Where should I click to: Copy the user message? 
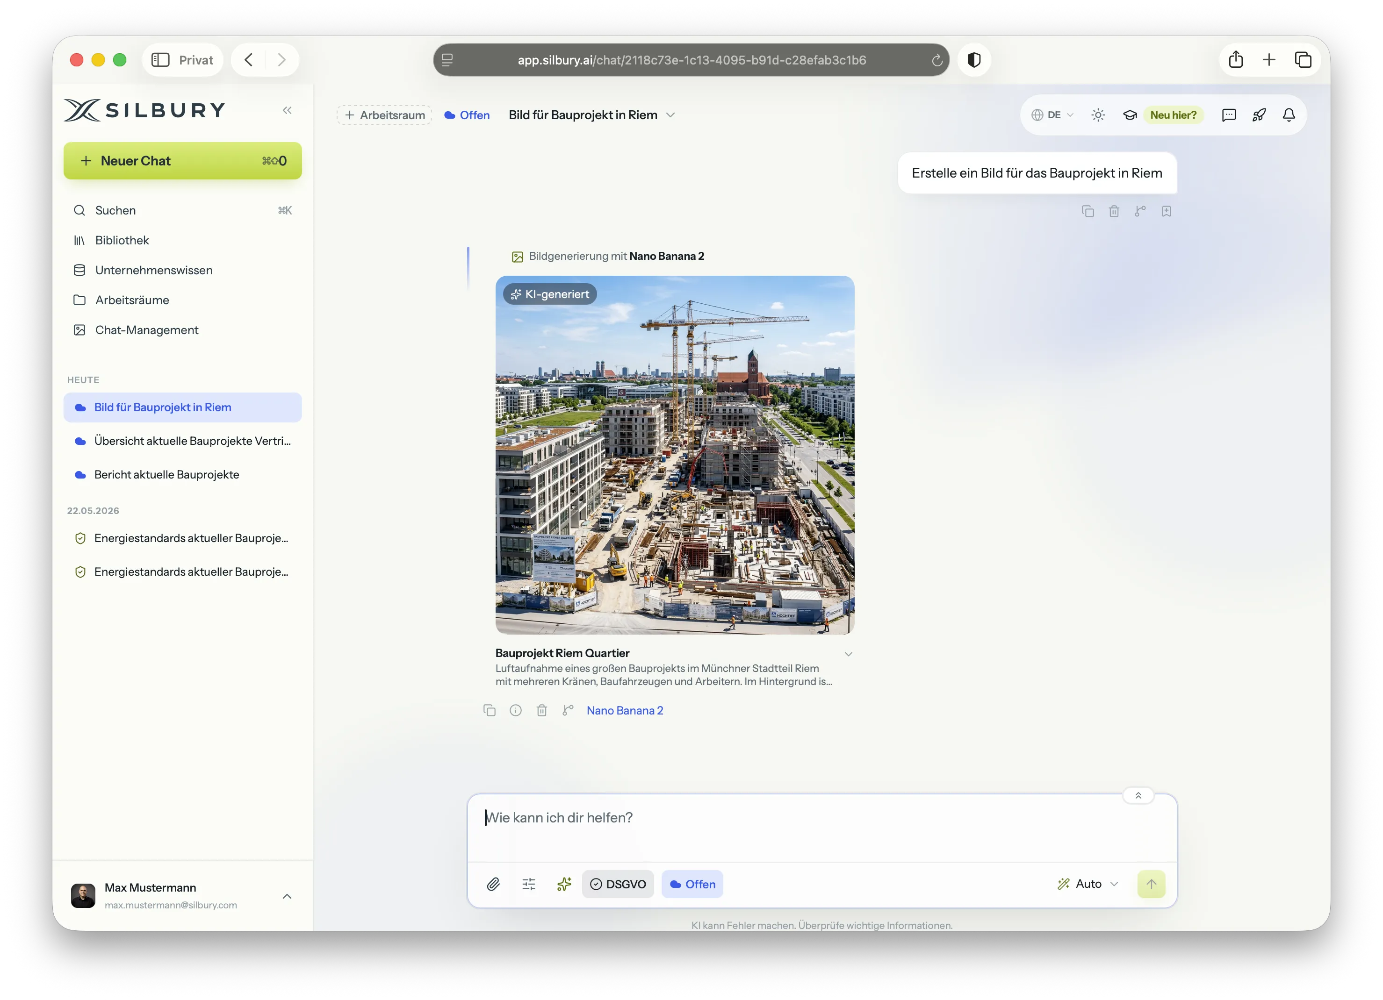(x=1088, y=212)
